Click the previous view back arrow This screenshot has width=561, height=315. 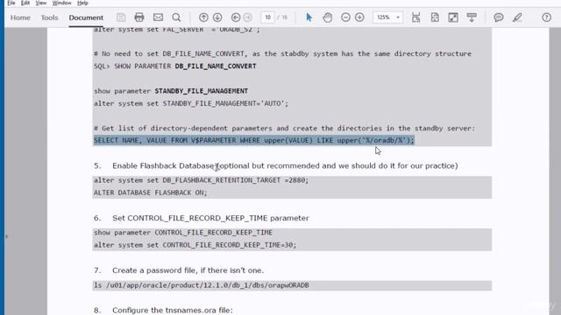pos(236,17)
